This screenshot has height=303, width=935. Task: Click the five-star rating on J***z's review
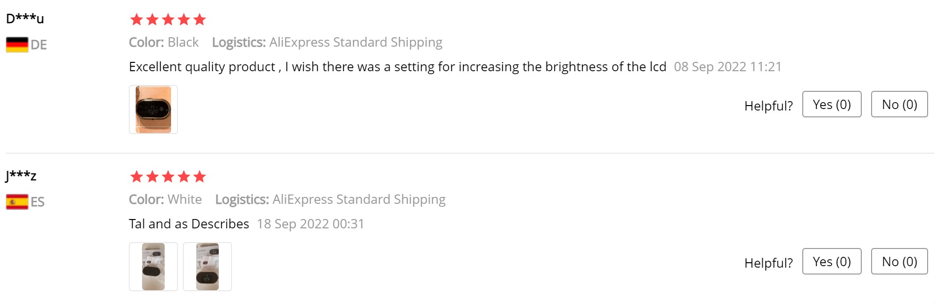[x=168, y=177]
